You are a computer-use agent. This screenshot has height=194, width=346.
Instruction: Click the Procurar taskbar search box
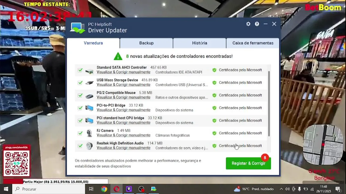49,189
